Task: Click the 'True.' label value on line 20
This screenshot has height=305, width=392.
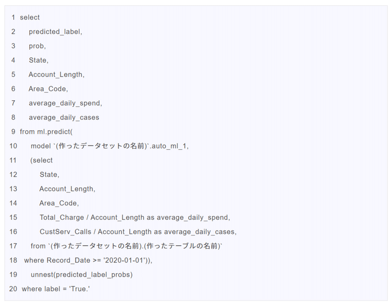Action: [x=79, y=289]
